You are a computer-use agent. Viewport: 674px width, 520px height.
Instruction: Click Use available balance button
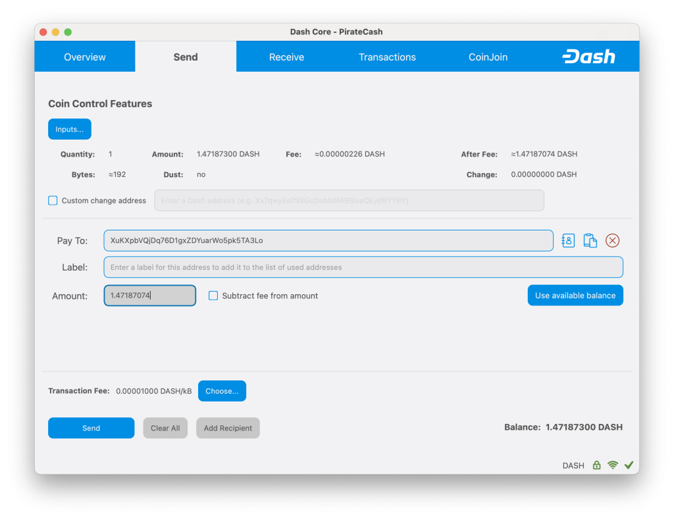[x=575, y=296]
